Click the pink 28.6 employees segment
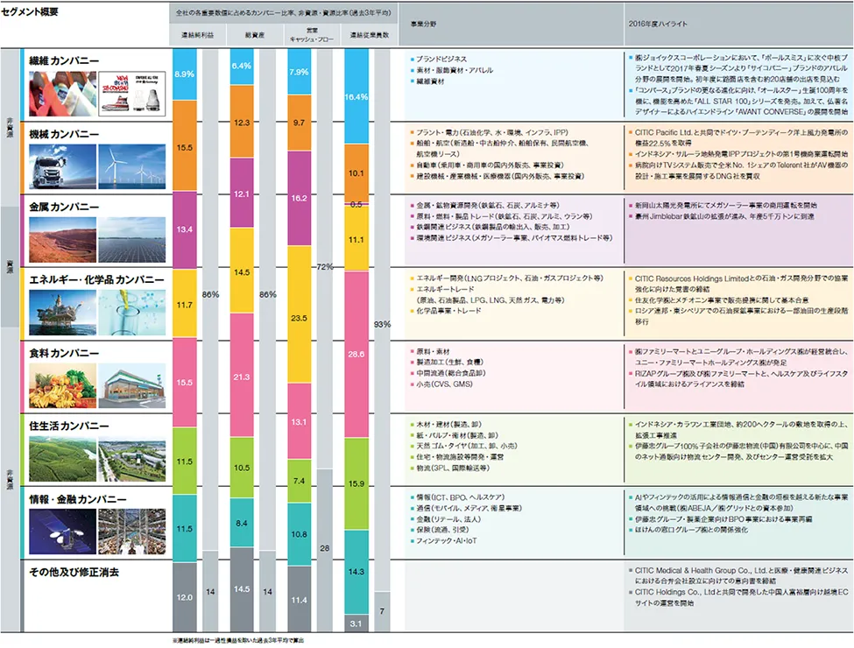854x648 pixels. point(356,354)
